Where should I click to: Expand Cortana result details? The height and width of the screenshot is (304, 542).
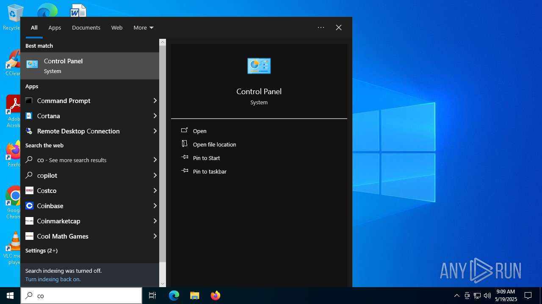pyautogui.click(x=155, y=116)
